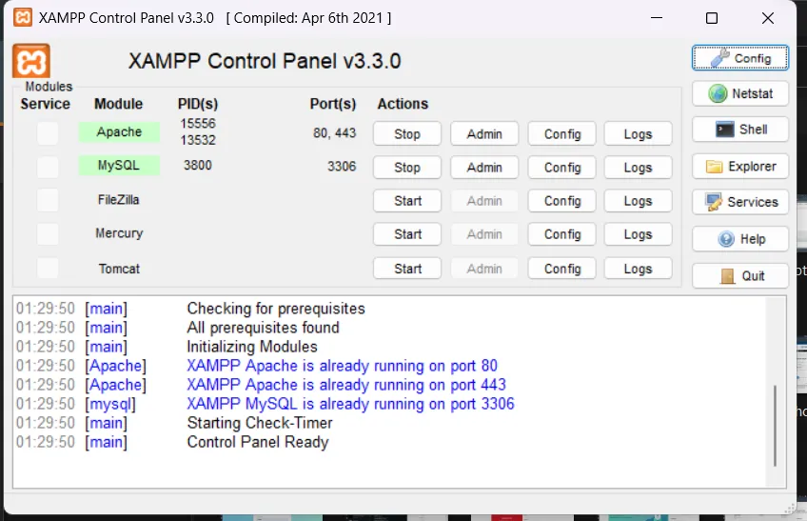Click Apache PID 13532
Image resolution: width=807 pixels, height=521 pixels.
click(198, 140)
